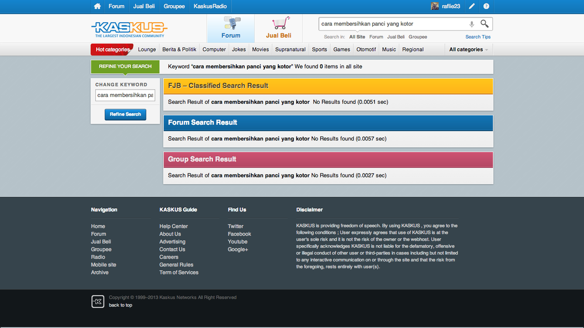The height and width of the screenshot is (328, 584).
Task: Select All Site search scope
Action: click(x=357, y=37)
